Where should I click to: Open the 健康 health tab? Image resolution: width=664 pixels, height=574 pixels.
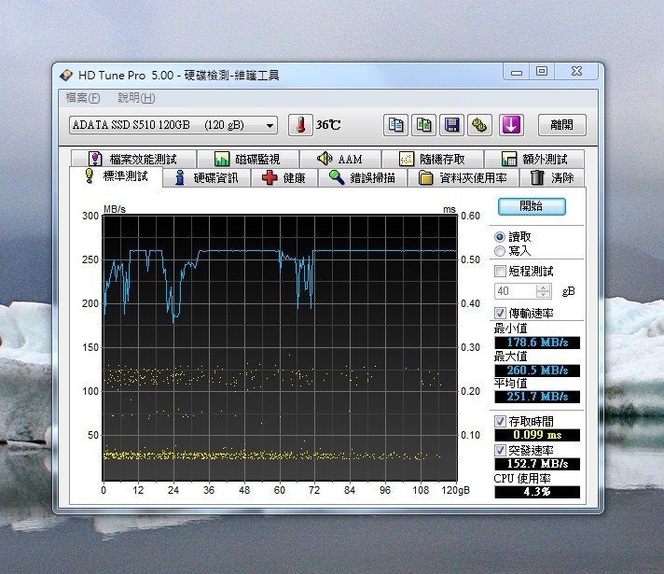(284, 178)
